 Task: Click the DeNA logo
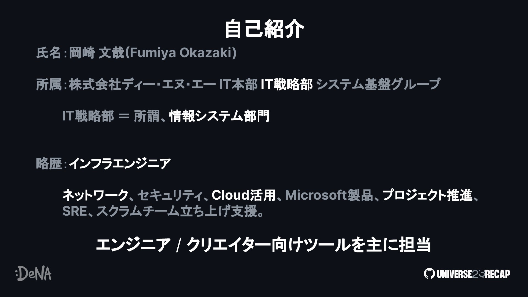pyautogui.click(x=33, y=273)
